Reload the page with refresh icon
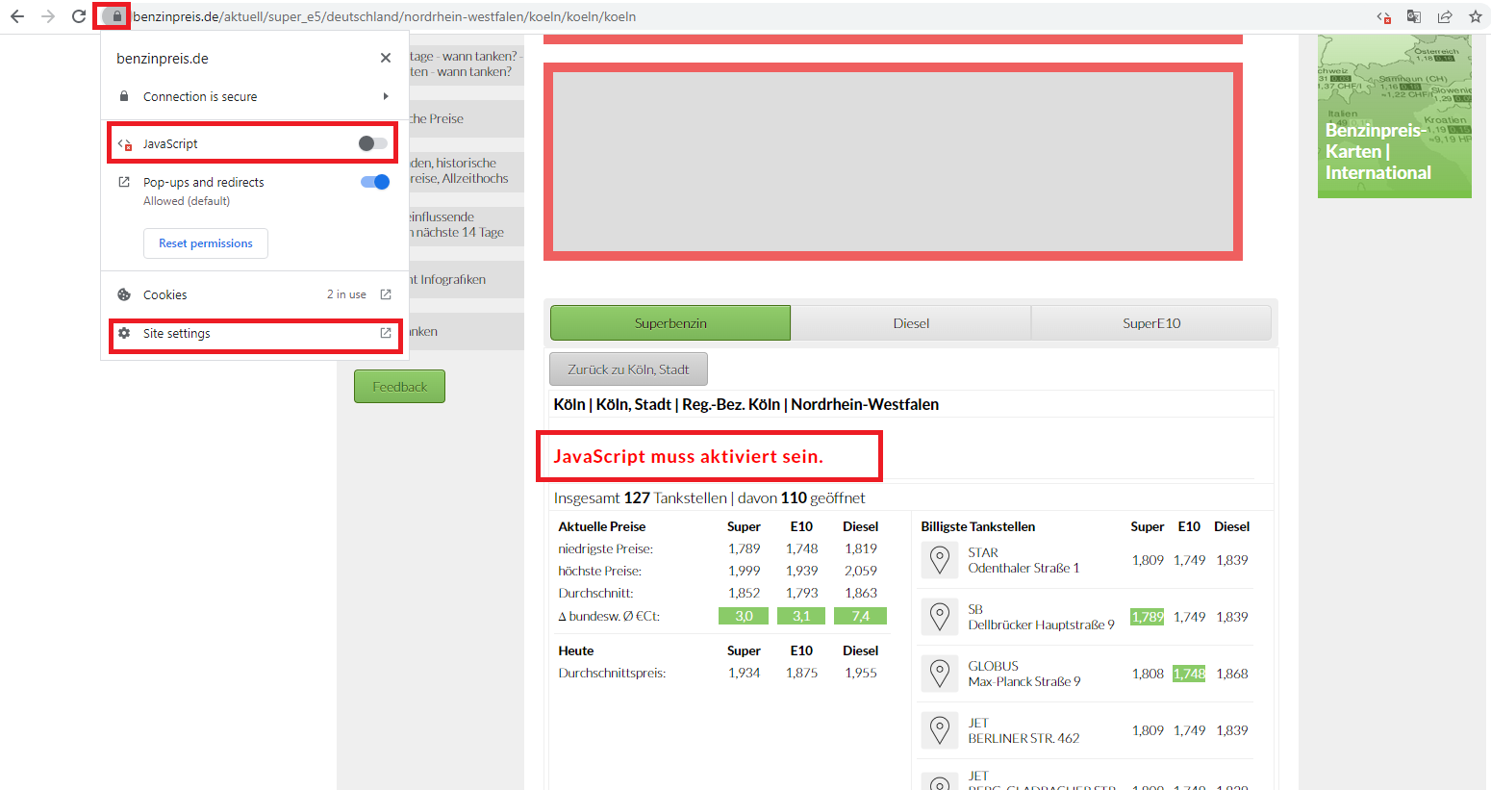Screen dimensions: 1491x790 click(79, 16)
